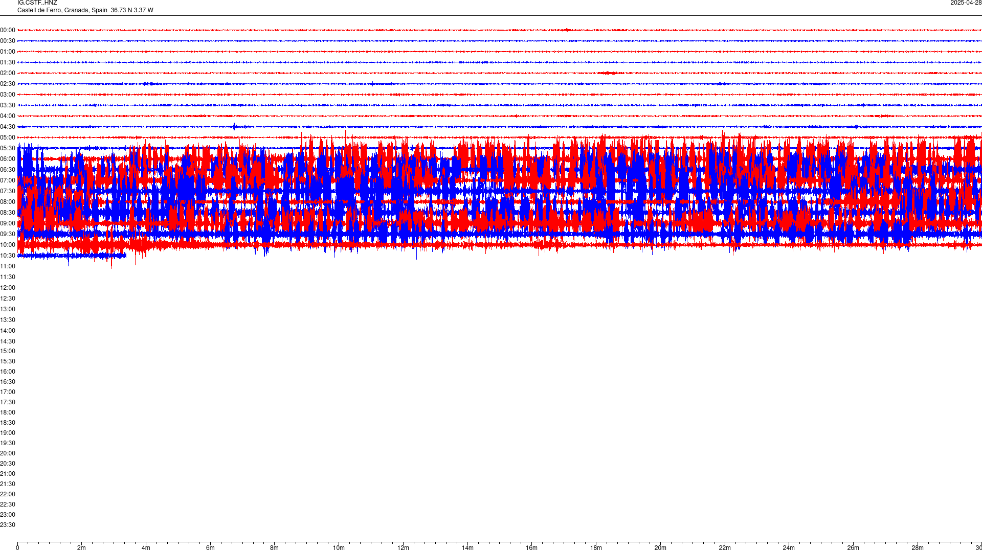The width and height of the screenshot is (982, 552).
Task: Select the 06:00 time row label
Action: 8,159
